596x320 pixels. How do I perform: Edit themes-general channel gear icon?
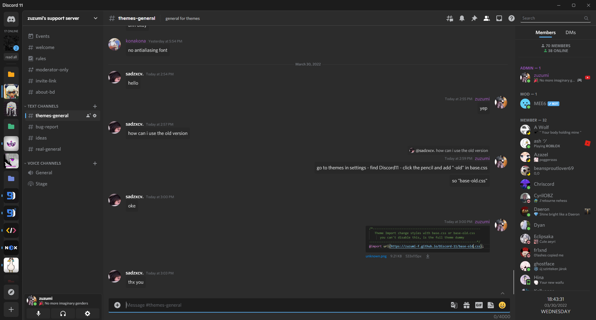[x=95, y=116]
